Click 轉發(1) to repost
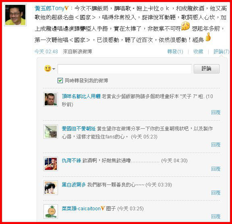This screenshot has height=224, width=232. click(175, 52)
